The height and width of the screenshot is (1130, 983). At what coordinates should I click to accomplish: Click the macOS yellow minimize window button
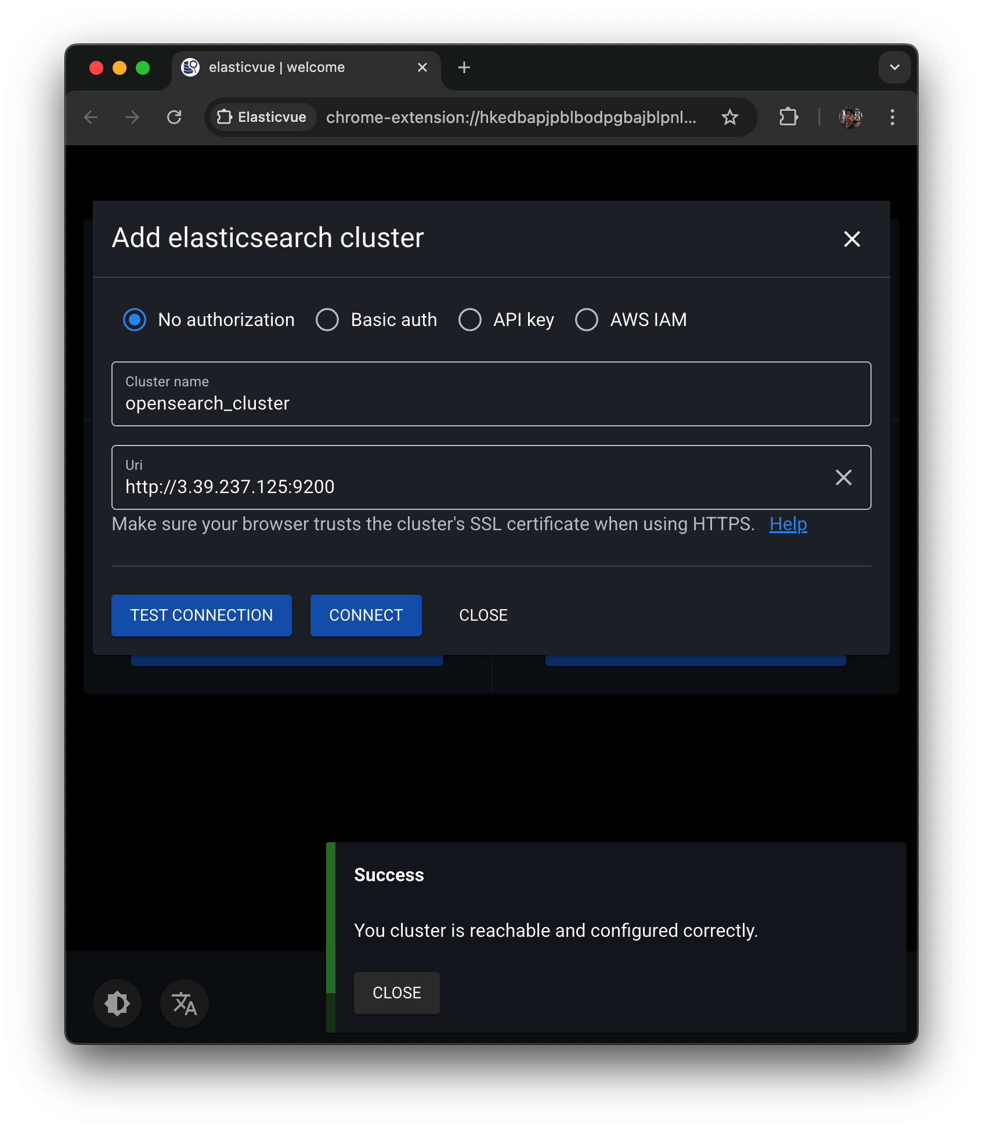click(x=120, y=68)
